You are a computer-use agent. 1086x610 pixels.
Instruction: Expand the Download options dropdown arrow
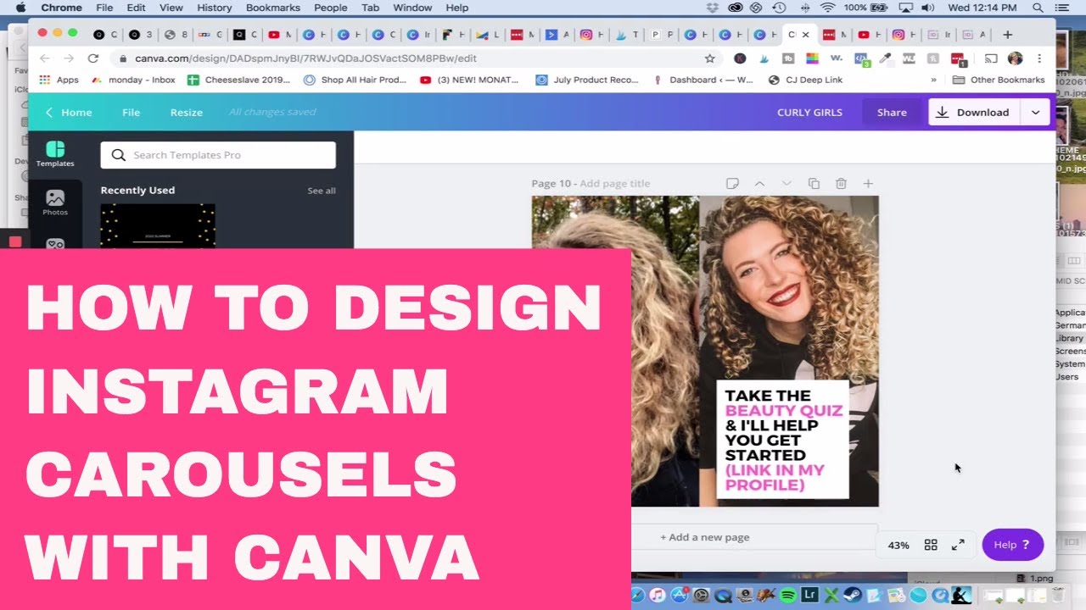[1035, 112]
